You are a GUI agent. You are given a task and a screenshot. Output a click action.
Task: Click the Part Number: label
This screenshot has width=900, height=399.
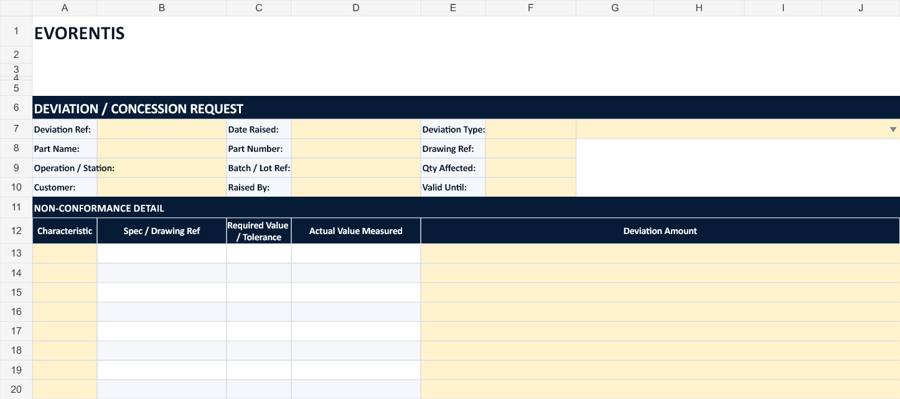(x=255, y=149)
